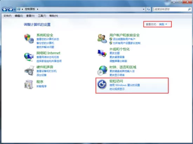
Task: Click 更改显示语言 link
Action: pos(117,75)
